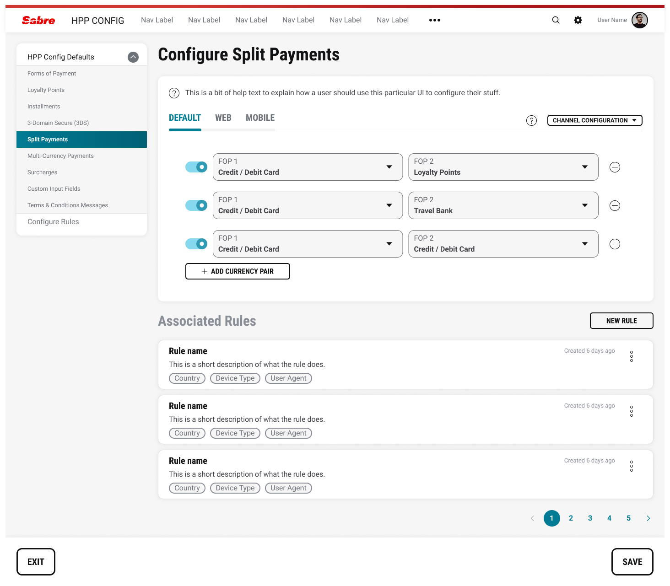Open Installments in sidebar

[81, 107]
